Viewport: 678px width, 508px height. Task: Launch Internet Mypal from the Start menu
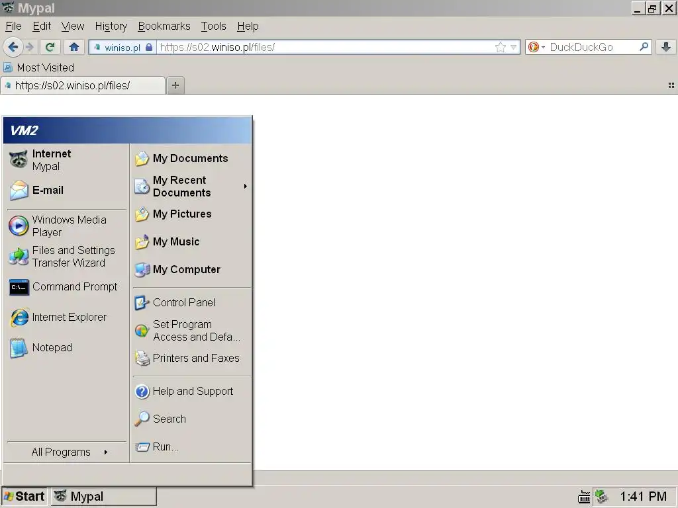click(66, 160)
